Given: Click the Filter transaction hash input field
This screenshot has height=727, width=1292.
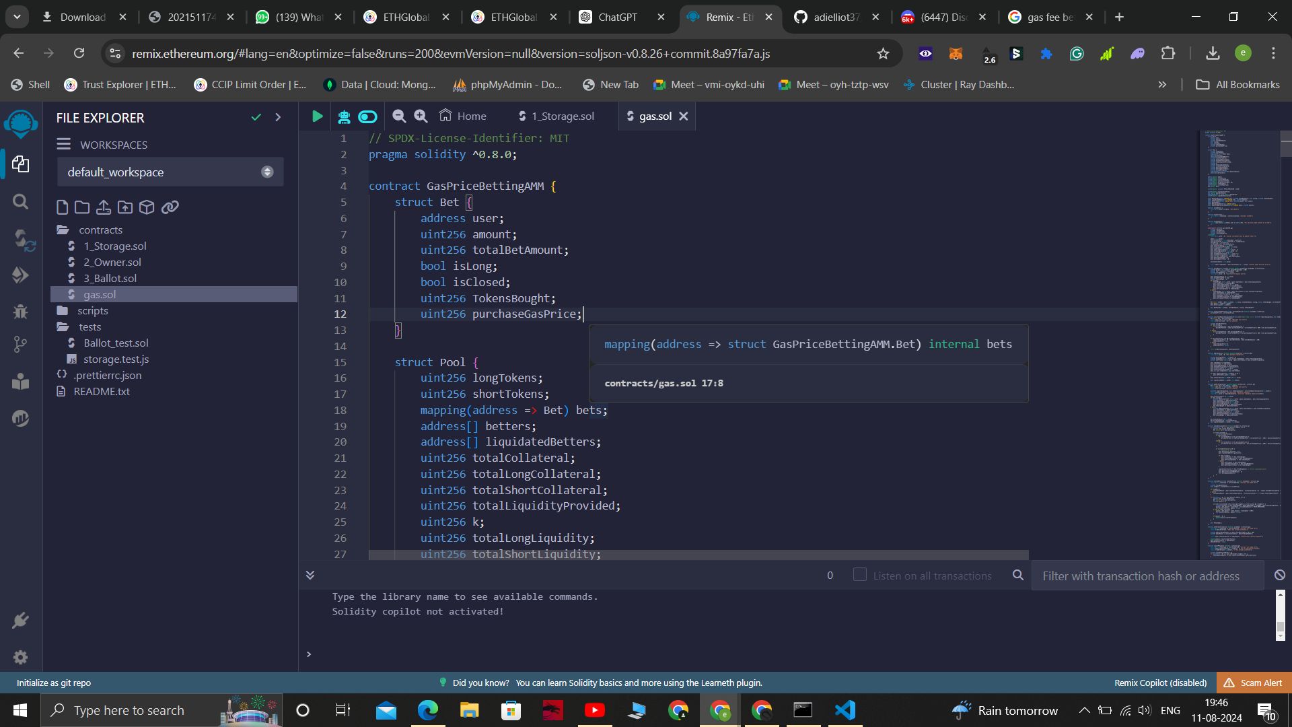Looking at the screenshot, I should point(1148,576).
